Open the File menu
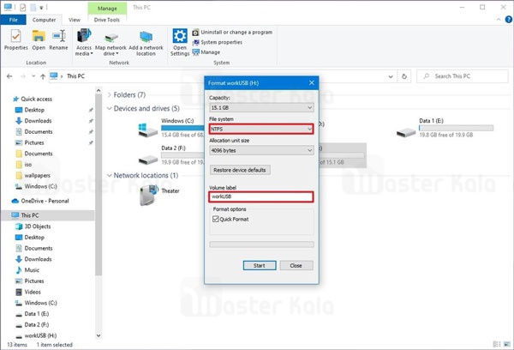The image size is (514, 350). coord(13,20)
